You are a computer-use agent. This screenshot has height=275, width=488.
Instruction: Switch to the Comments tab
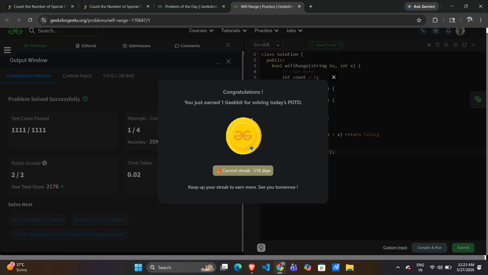pyautogui.click(x=187, y=46)
